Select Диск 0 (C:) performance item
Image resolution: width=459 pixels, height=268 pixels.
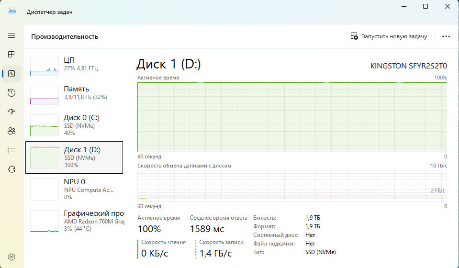point(74,125)
